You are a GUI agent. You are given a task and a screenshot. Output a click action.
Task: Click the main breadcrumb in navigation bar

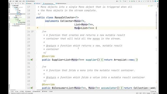[x=17, y=1]
